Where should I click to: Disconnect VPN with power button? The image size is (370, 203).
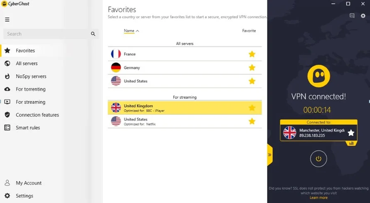click(x=319, y=159)
